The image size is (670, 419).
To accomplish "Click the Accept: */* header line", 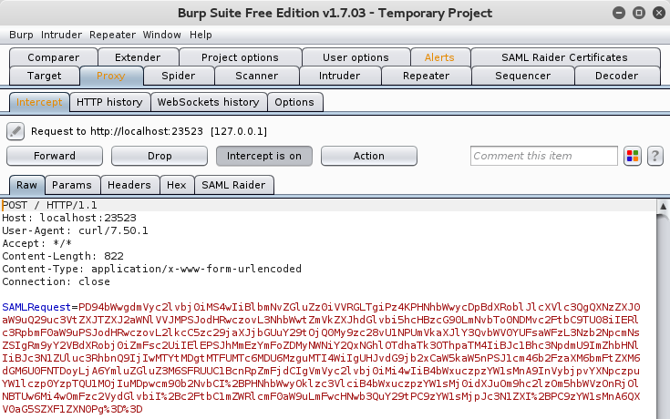I will tap(37, 244).
